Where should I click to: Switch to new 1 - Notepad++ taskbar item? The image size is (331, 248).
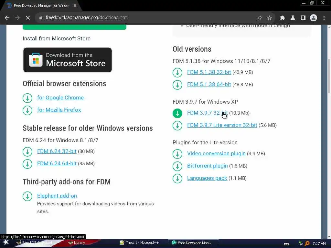tap(139, 243)
